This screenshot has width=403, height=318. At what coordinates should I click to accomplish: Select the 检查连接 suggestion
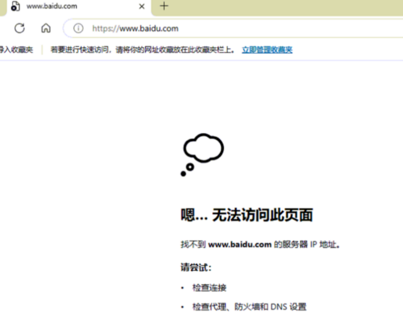[x=209, y=288]
